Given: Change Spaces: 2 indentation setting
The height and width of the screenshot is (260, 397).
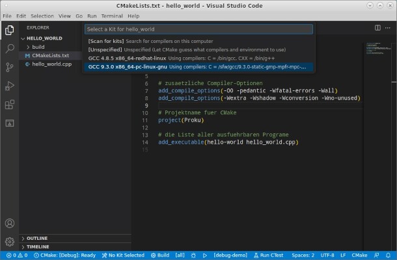Looking at the screenshot, I should coord(303,255).
